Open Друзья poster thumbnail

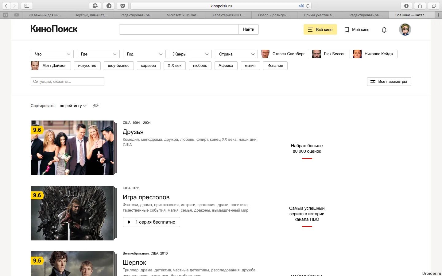pyautogui.click(x=72, y=148)
